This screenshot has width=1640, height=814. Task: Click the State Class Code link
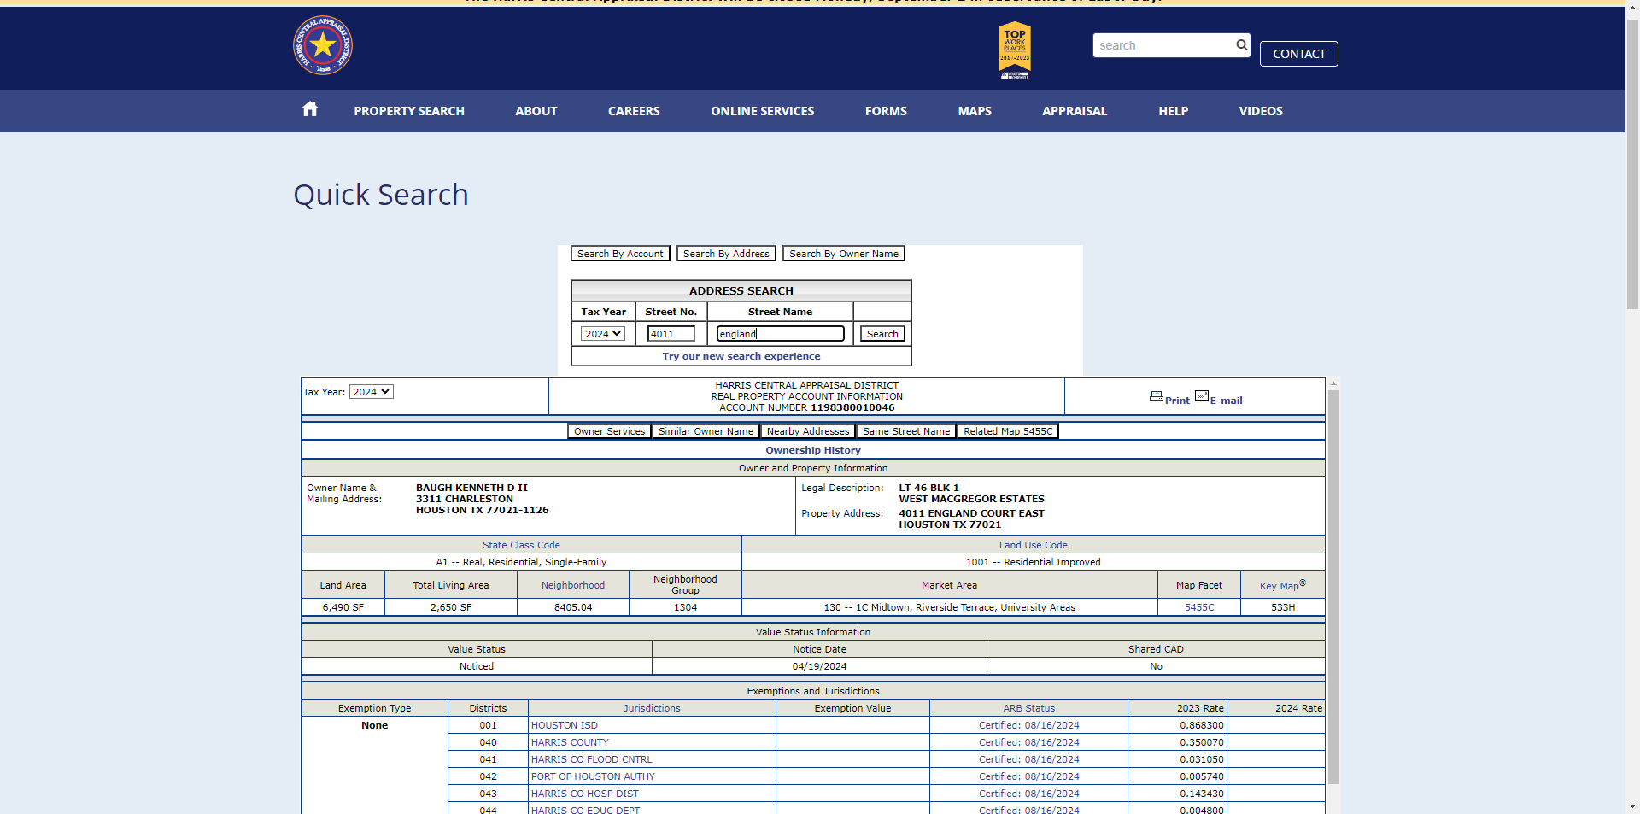[x=521, y=545]
